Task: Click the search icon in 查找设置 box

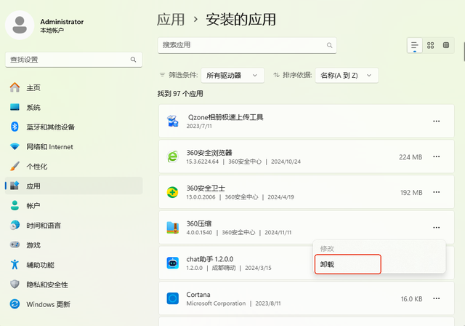Action: (133, 60)
